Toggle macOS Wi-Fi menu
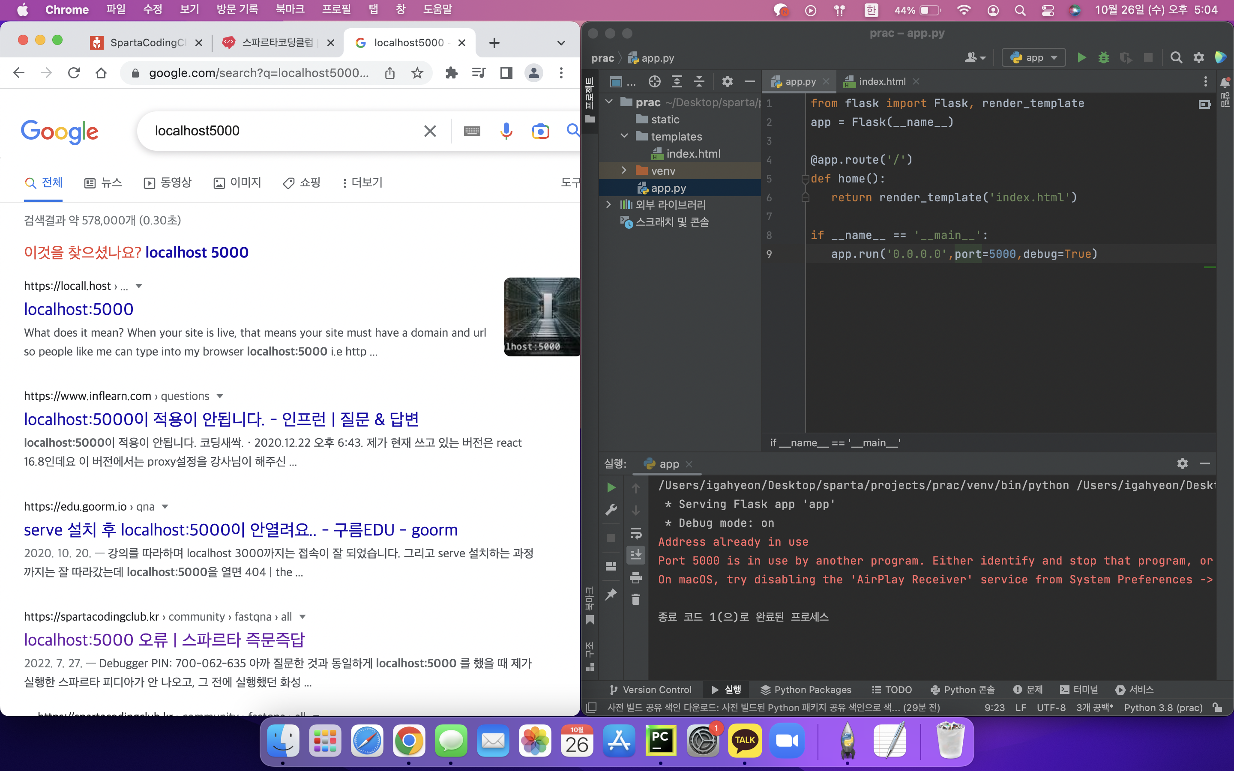The height and width of the screenshot is (771, 1234). point(963,10)
